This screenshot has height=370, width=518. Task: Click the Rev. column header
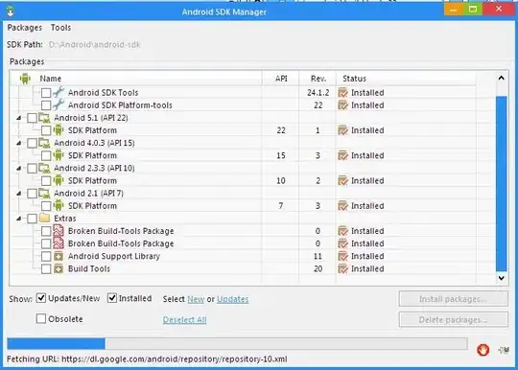coord(318,79)
